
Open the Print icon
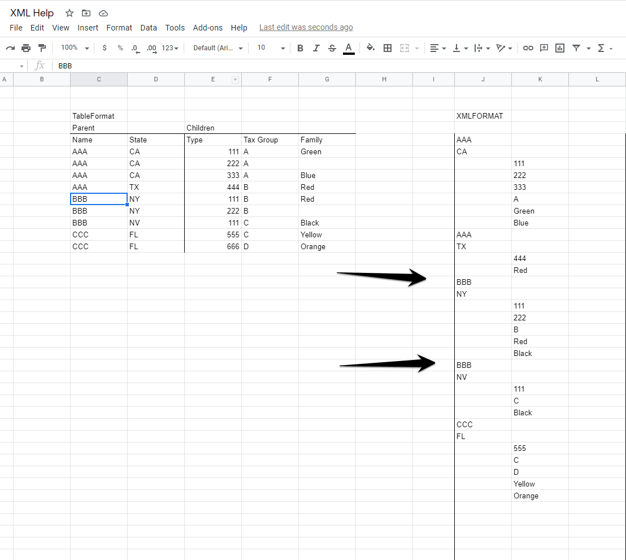coord(26,48)
